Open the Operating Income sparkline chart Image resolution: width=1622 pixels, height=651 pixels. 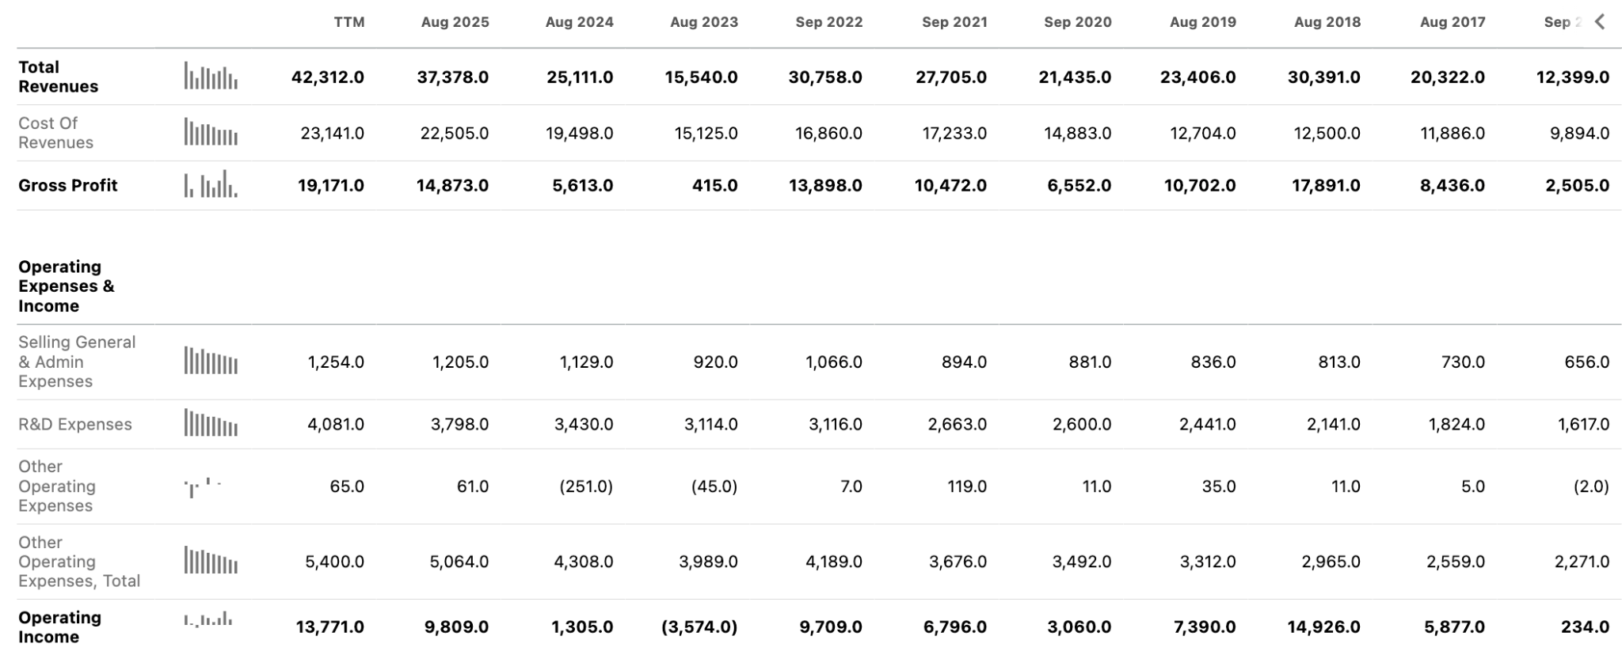click(208, 619)
